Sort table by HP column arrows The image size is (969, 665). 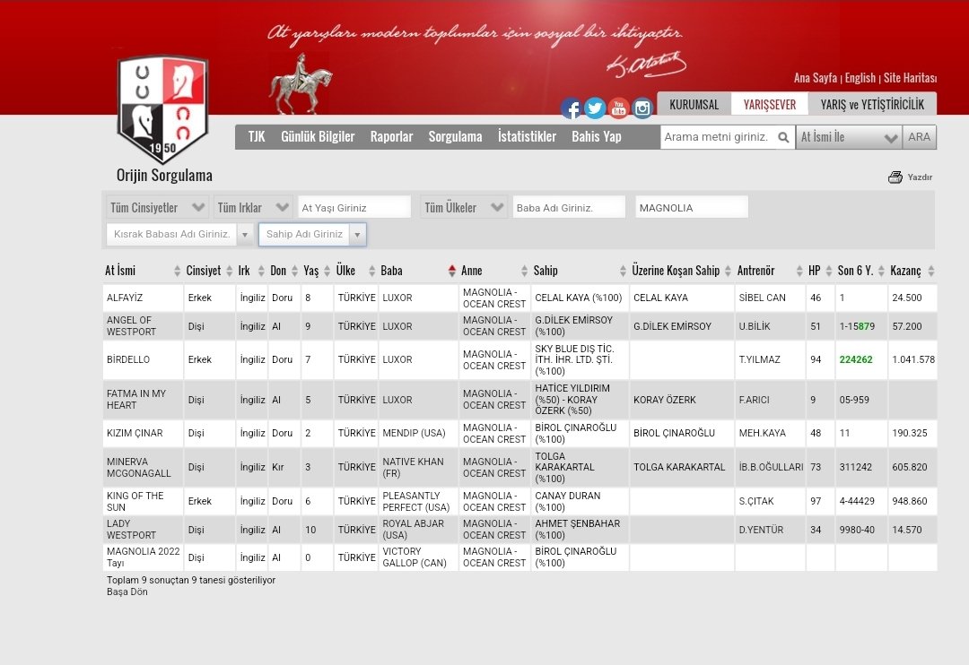pos(829,271)
